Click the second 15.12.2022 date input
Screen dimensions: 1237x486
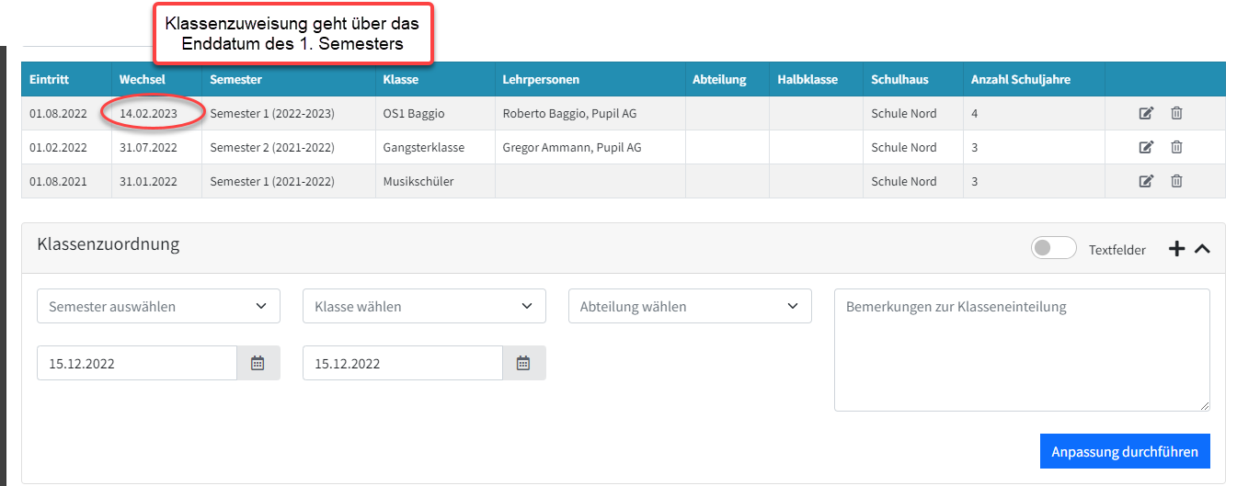point(403,363)
